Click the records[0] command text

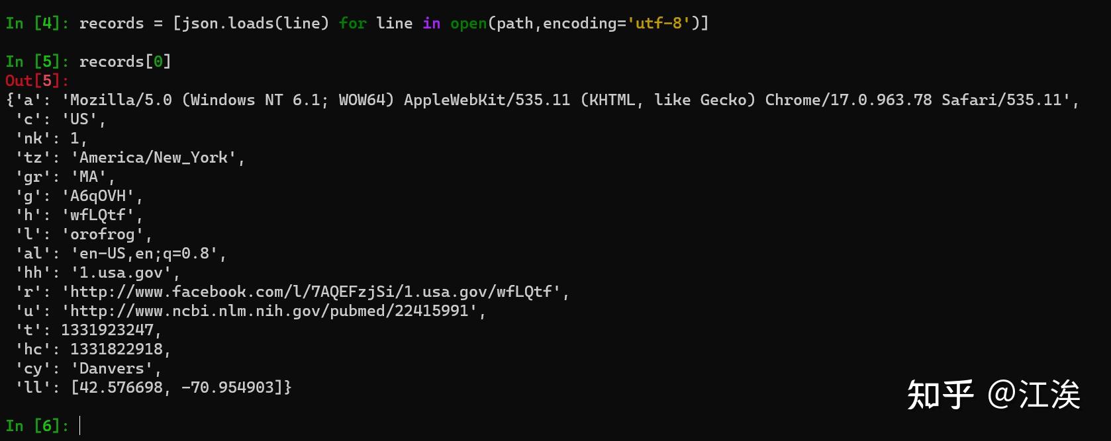point(125,61)
